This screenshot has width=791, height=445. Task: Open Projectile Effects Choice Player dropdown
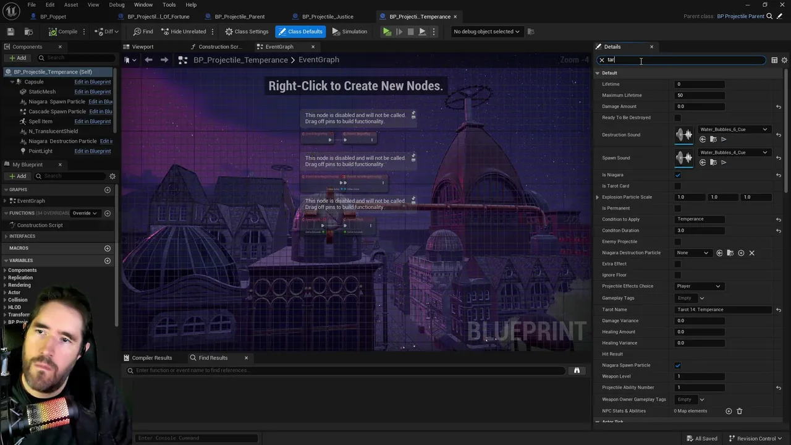tap(698, 286)
